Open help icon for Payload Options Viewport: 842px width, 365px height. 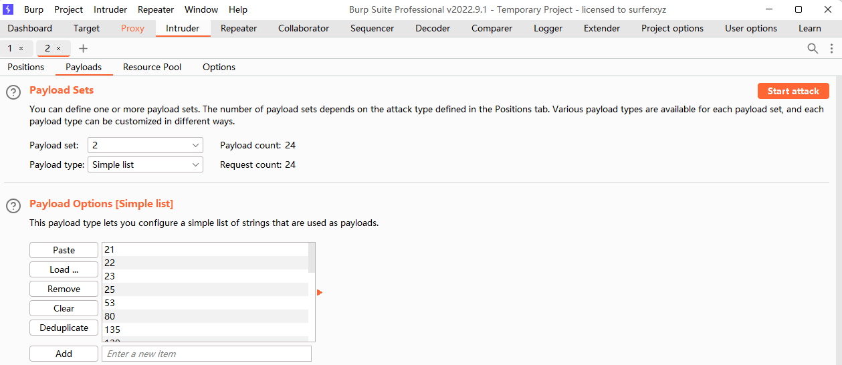pyautogui.click(x=13, y=206)
